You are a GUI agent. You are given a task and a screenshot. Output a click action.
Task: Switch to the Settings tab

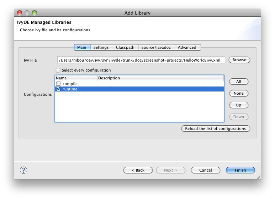pos(101,47)
